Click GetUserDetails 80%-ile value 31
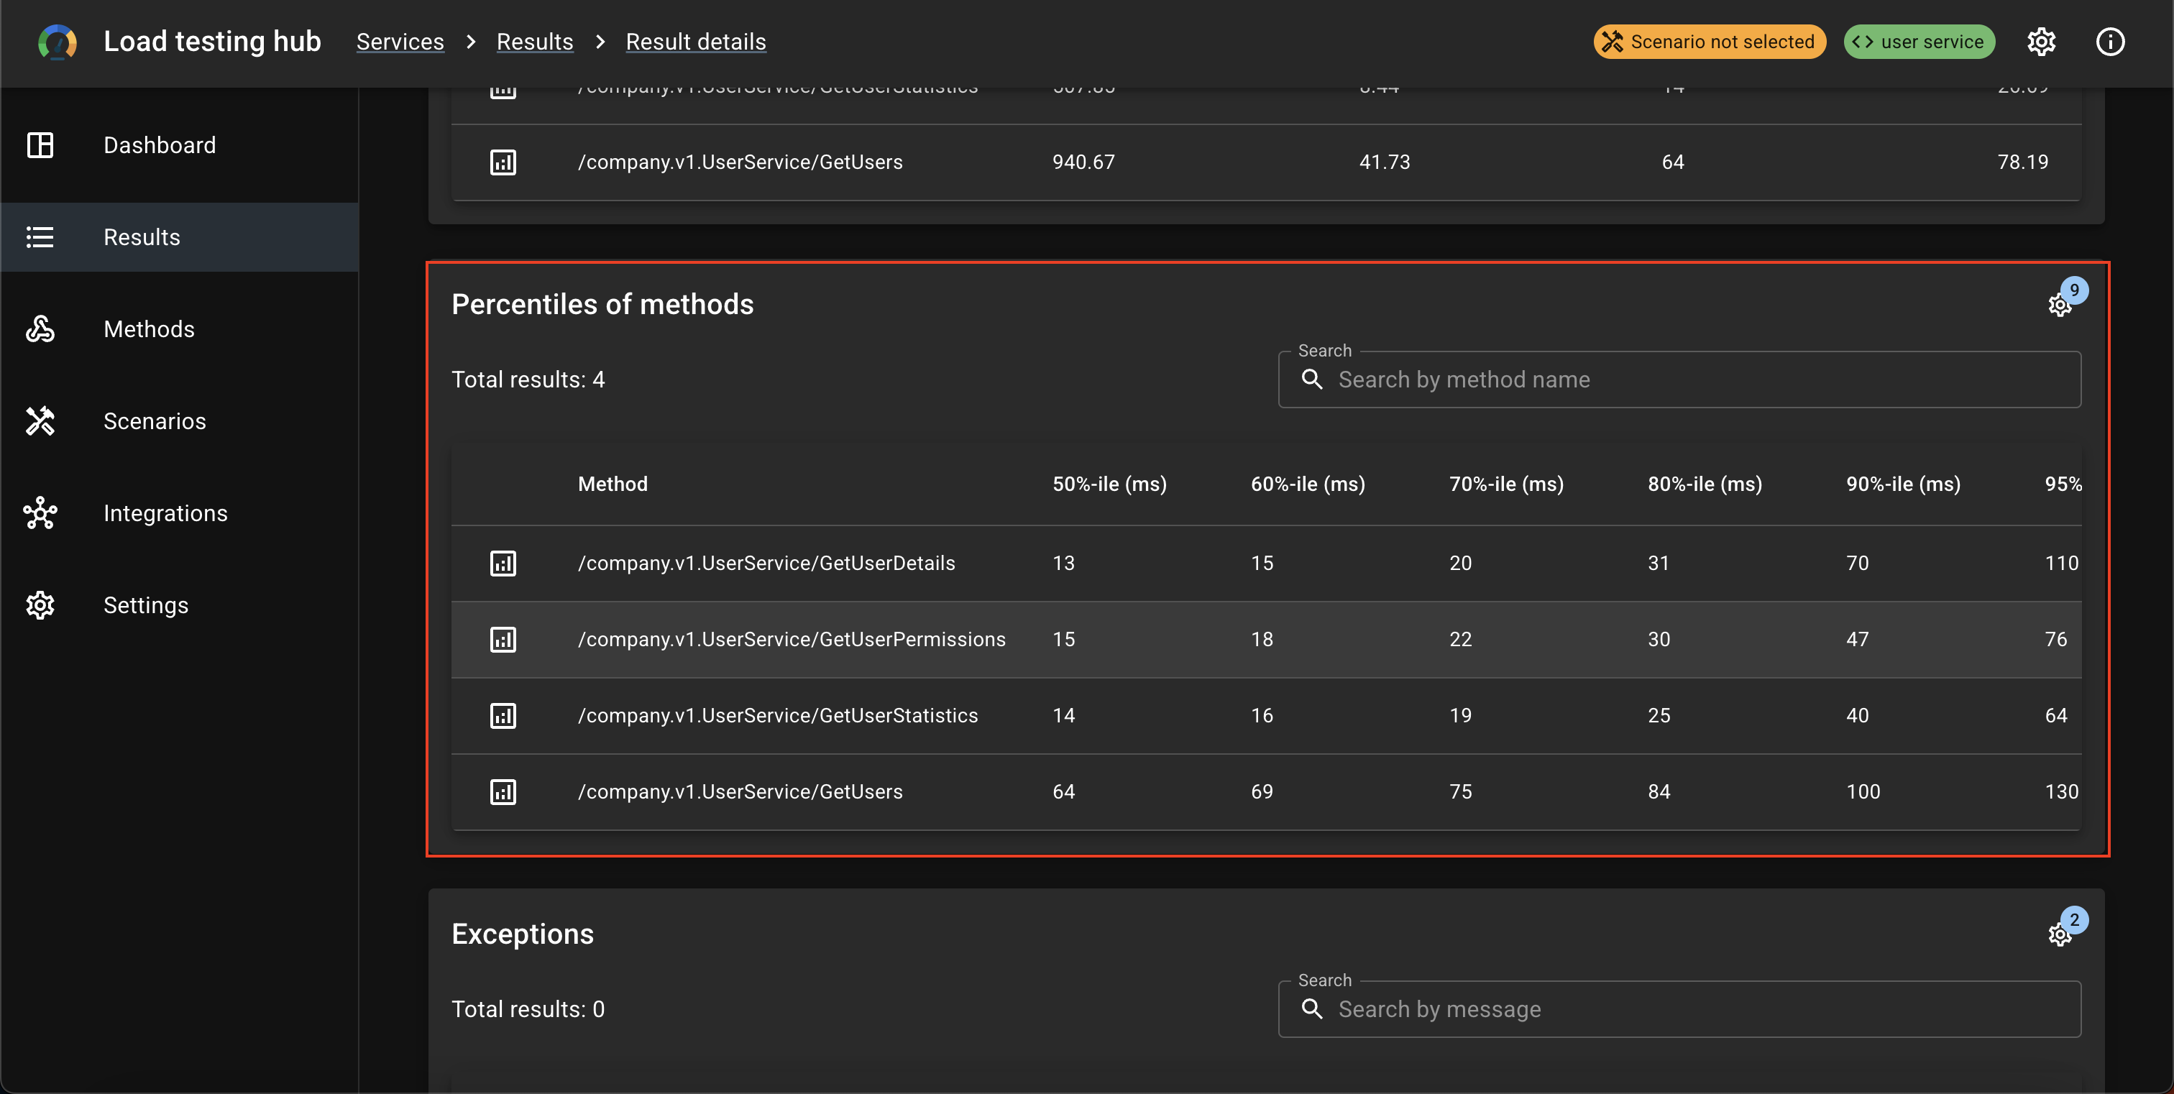The height and width of the screenshot is (1094, 2174). click(1659, 564)
